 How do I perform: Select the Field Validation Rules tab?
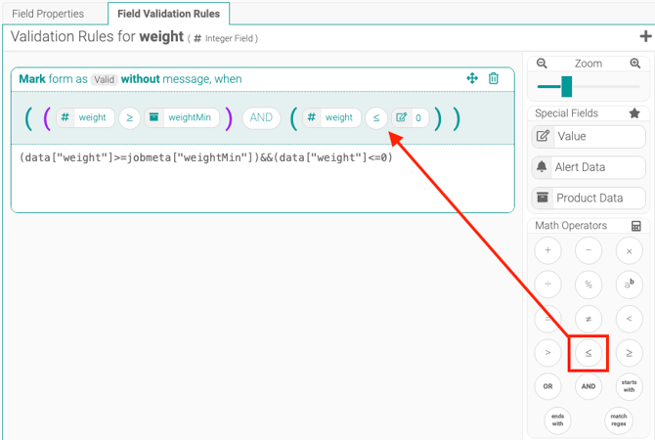168,14
